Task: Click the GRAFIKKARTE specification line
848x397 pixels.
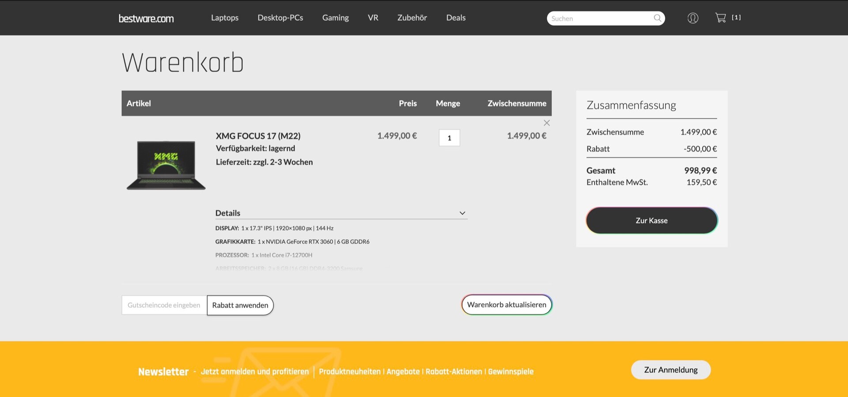Action: [x=292, y=242]
